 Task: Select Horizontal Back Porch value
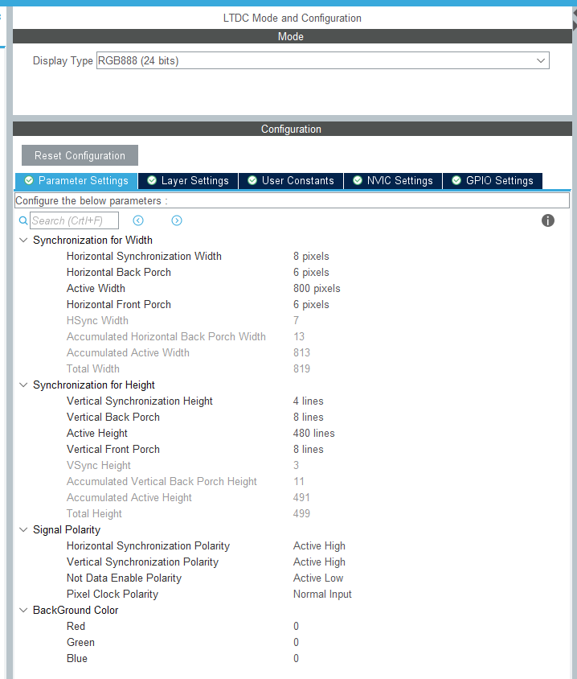coord(311,273)
